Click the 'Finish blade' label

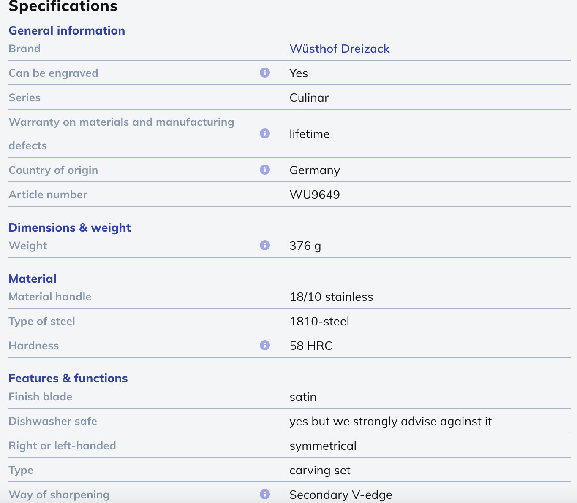41,397
